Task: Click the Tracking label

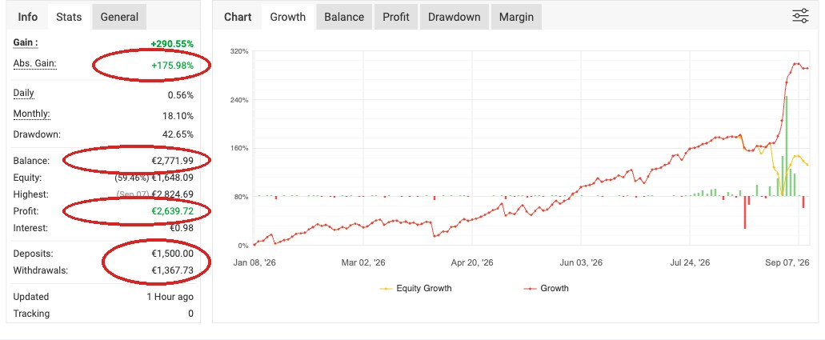Action: [x=31, y=314]
